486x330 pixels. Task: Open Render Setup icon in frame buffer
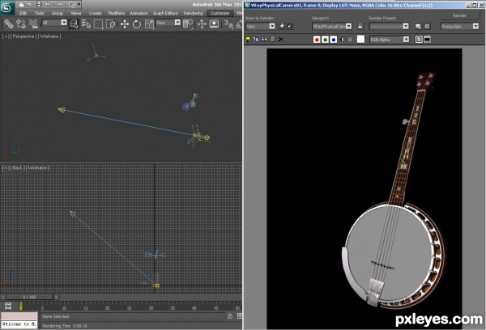418,27
